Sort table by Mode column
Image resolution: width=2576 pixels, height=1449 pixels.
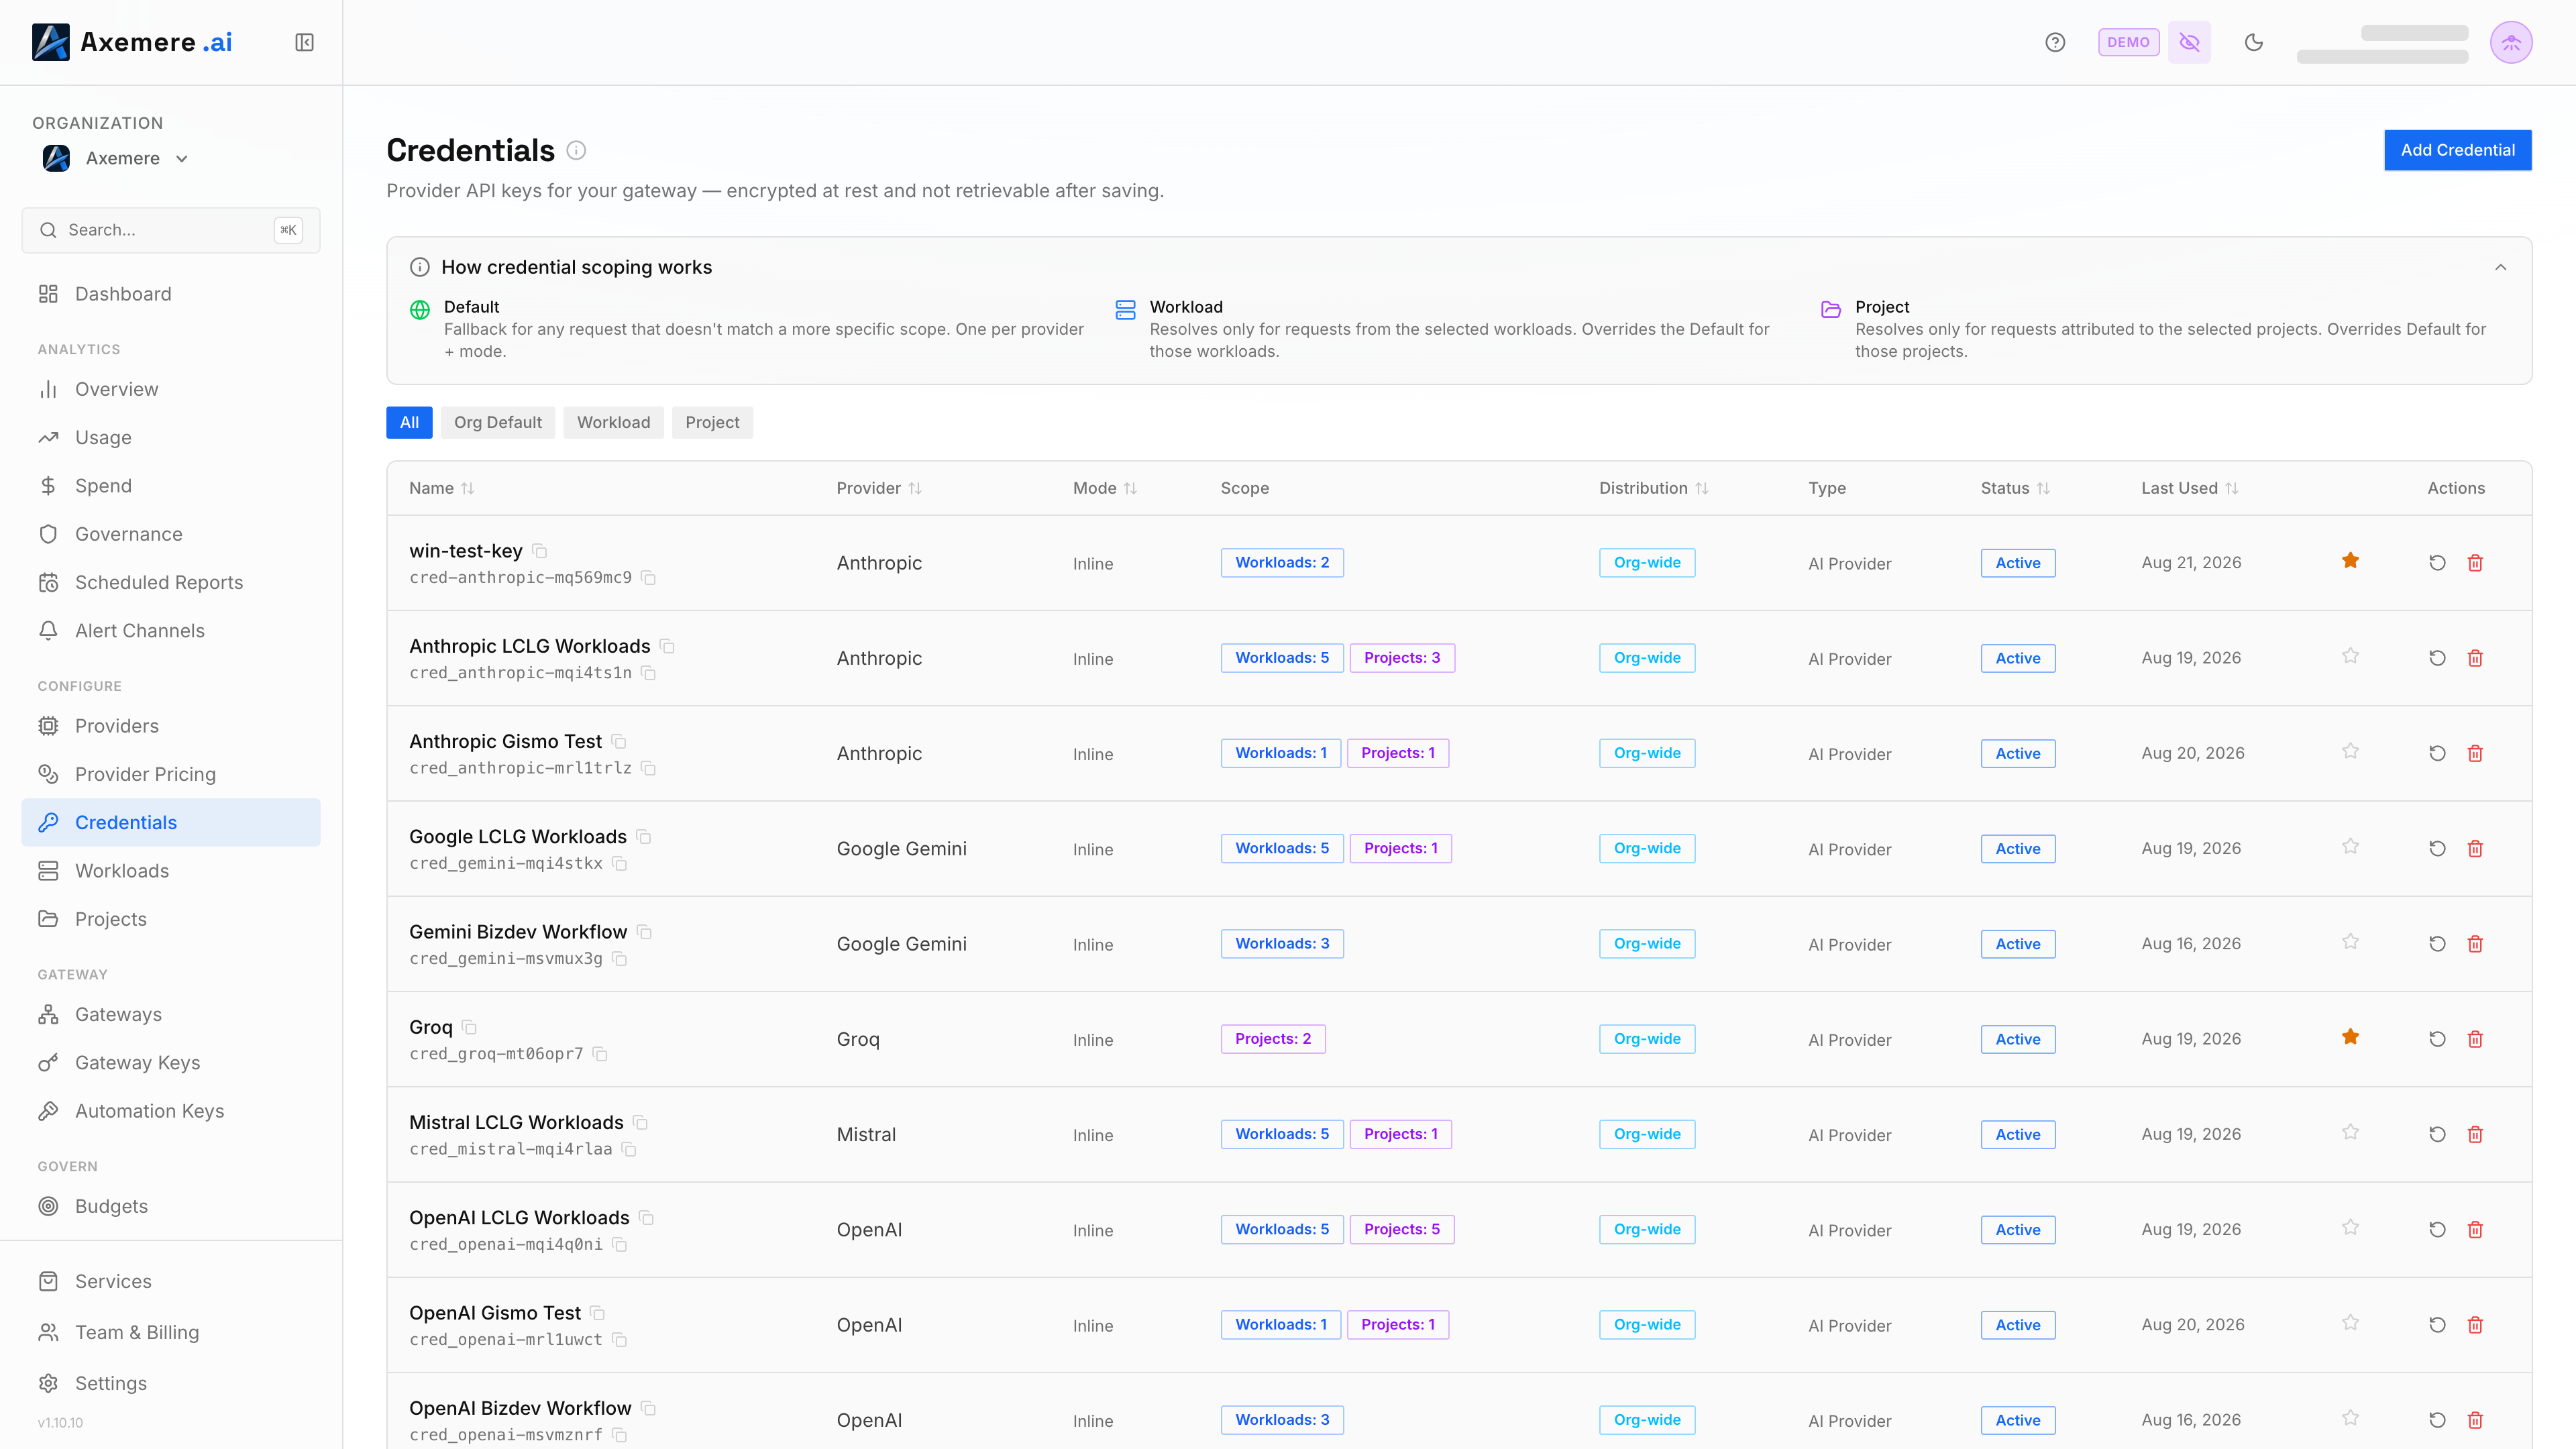point(1105,488)
